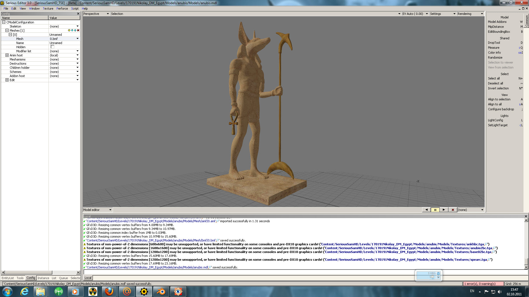
Task: Inspect spearc.tga with its magnifier icon
Action: point(489,260)
